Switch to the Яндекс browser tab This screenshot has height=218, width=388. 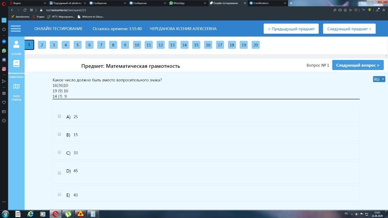28,3
